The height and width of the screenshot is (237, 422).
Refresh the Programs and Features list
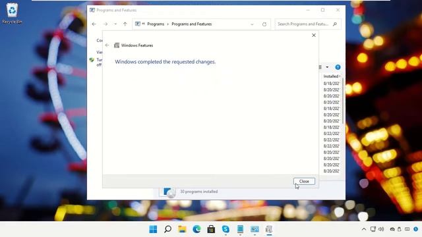[x=264, y=24]
